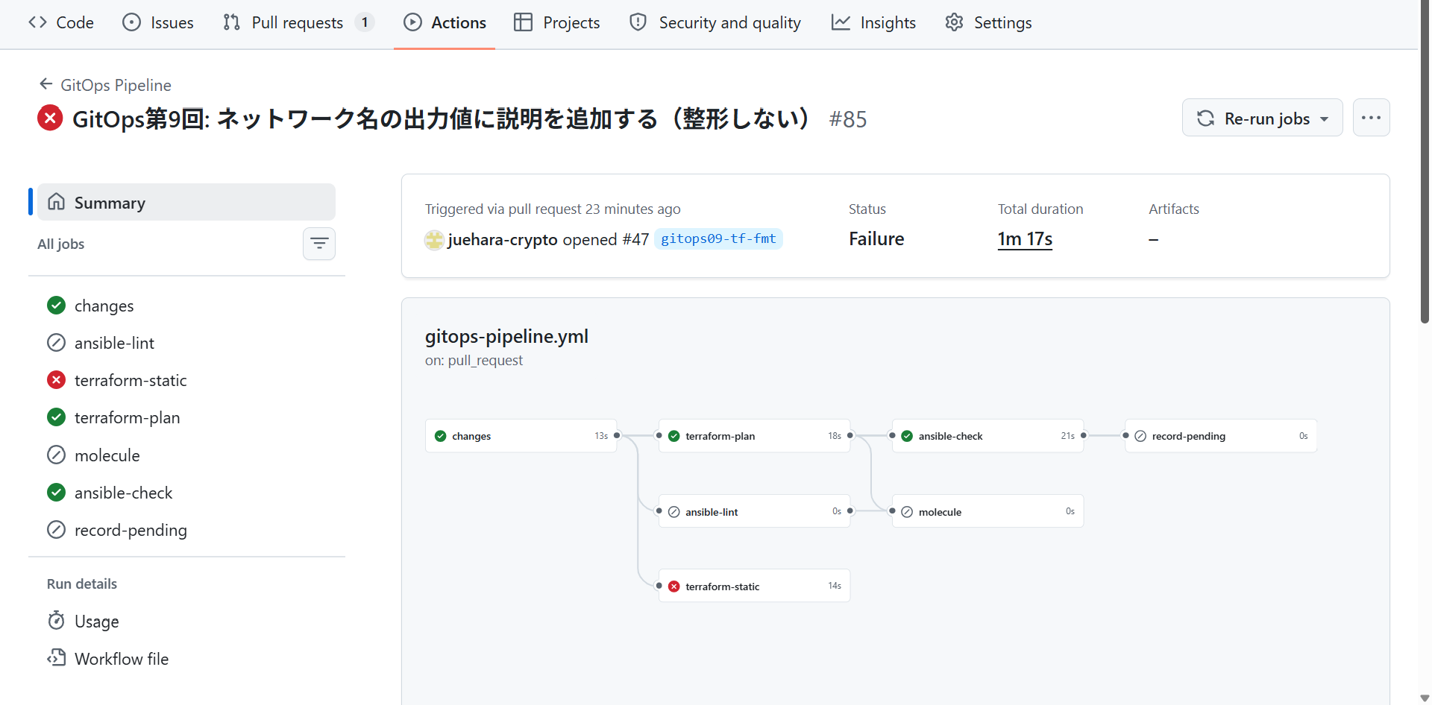This screenshot has width=1432, height=705.
Task: Open the molecule node in workflow graph
Action: [x=987, y=511]
